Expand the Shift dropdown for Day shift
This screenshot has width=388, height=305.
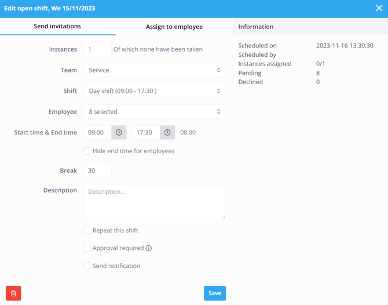(x=154, y=91)
